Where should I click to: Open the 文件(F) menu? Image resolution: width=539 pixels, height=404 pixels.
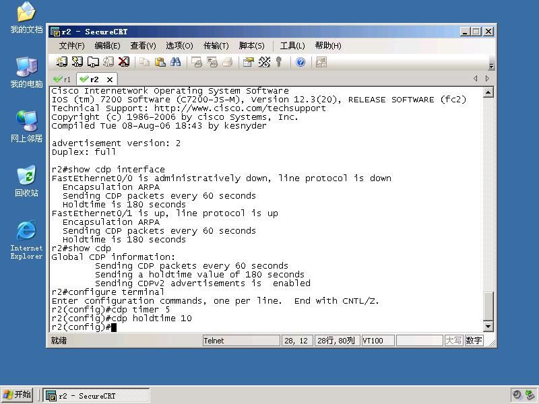click(x=71, y=46)
